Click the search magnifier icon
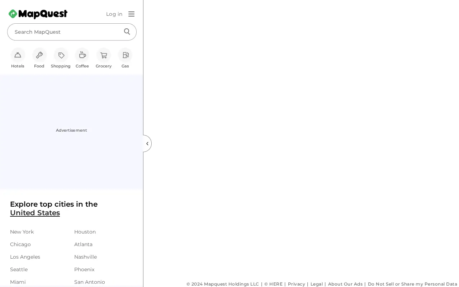 (x=127, y=32)
